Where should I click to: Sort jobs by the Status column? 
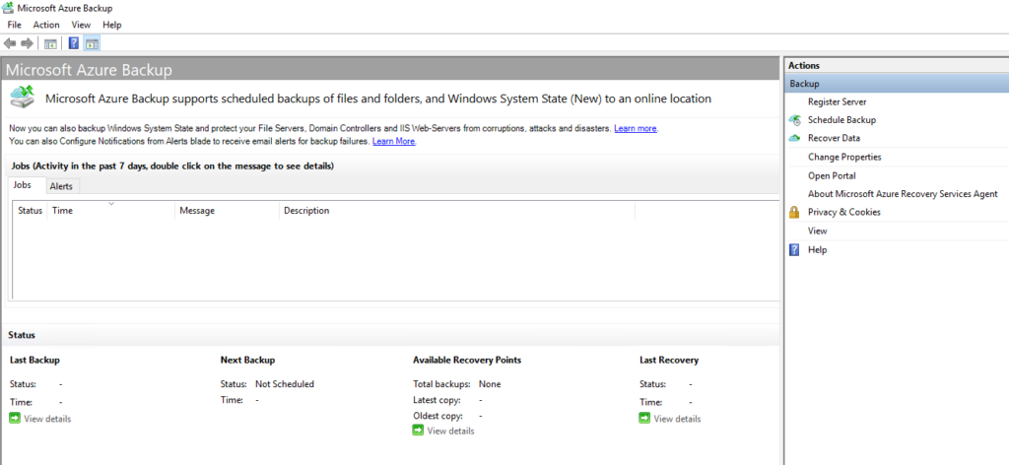tap(30, 210)
